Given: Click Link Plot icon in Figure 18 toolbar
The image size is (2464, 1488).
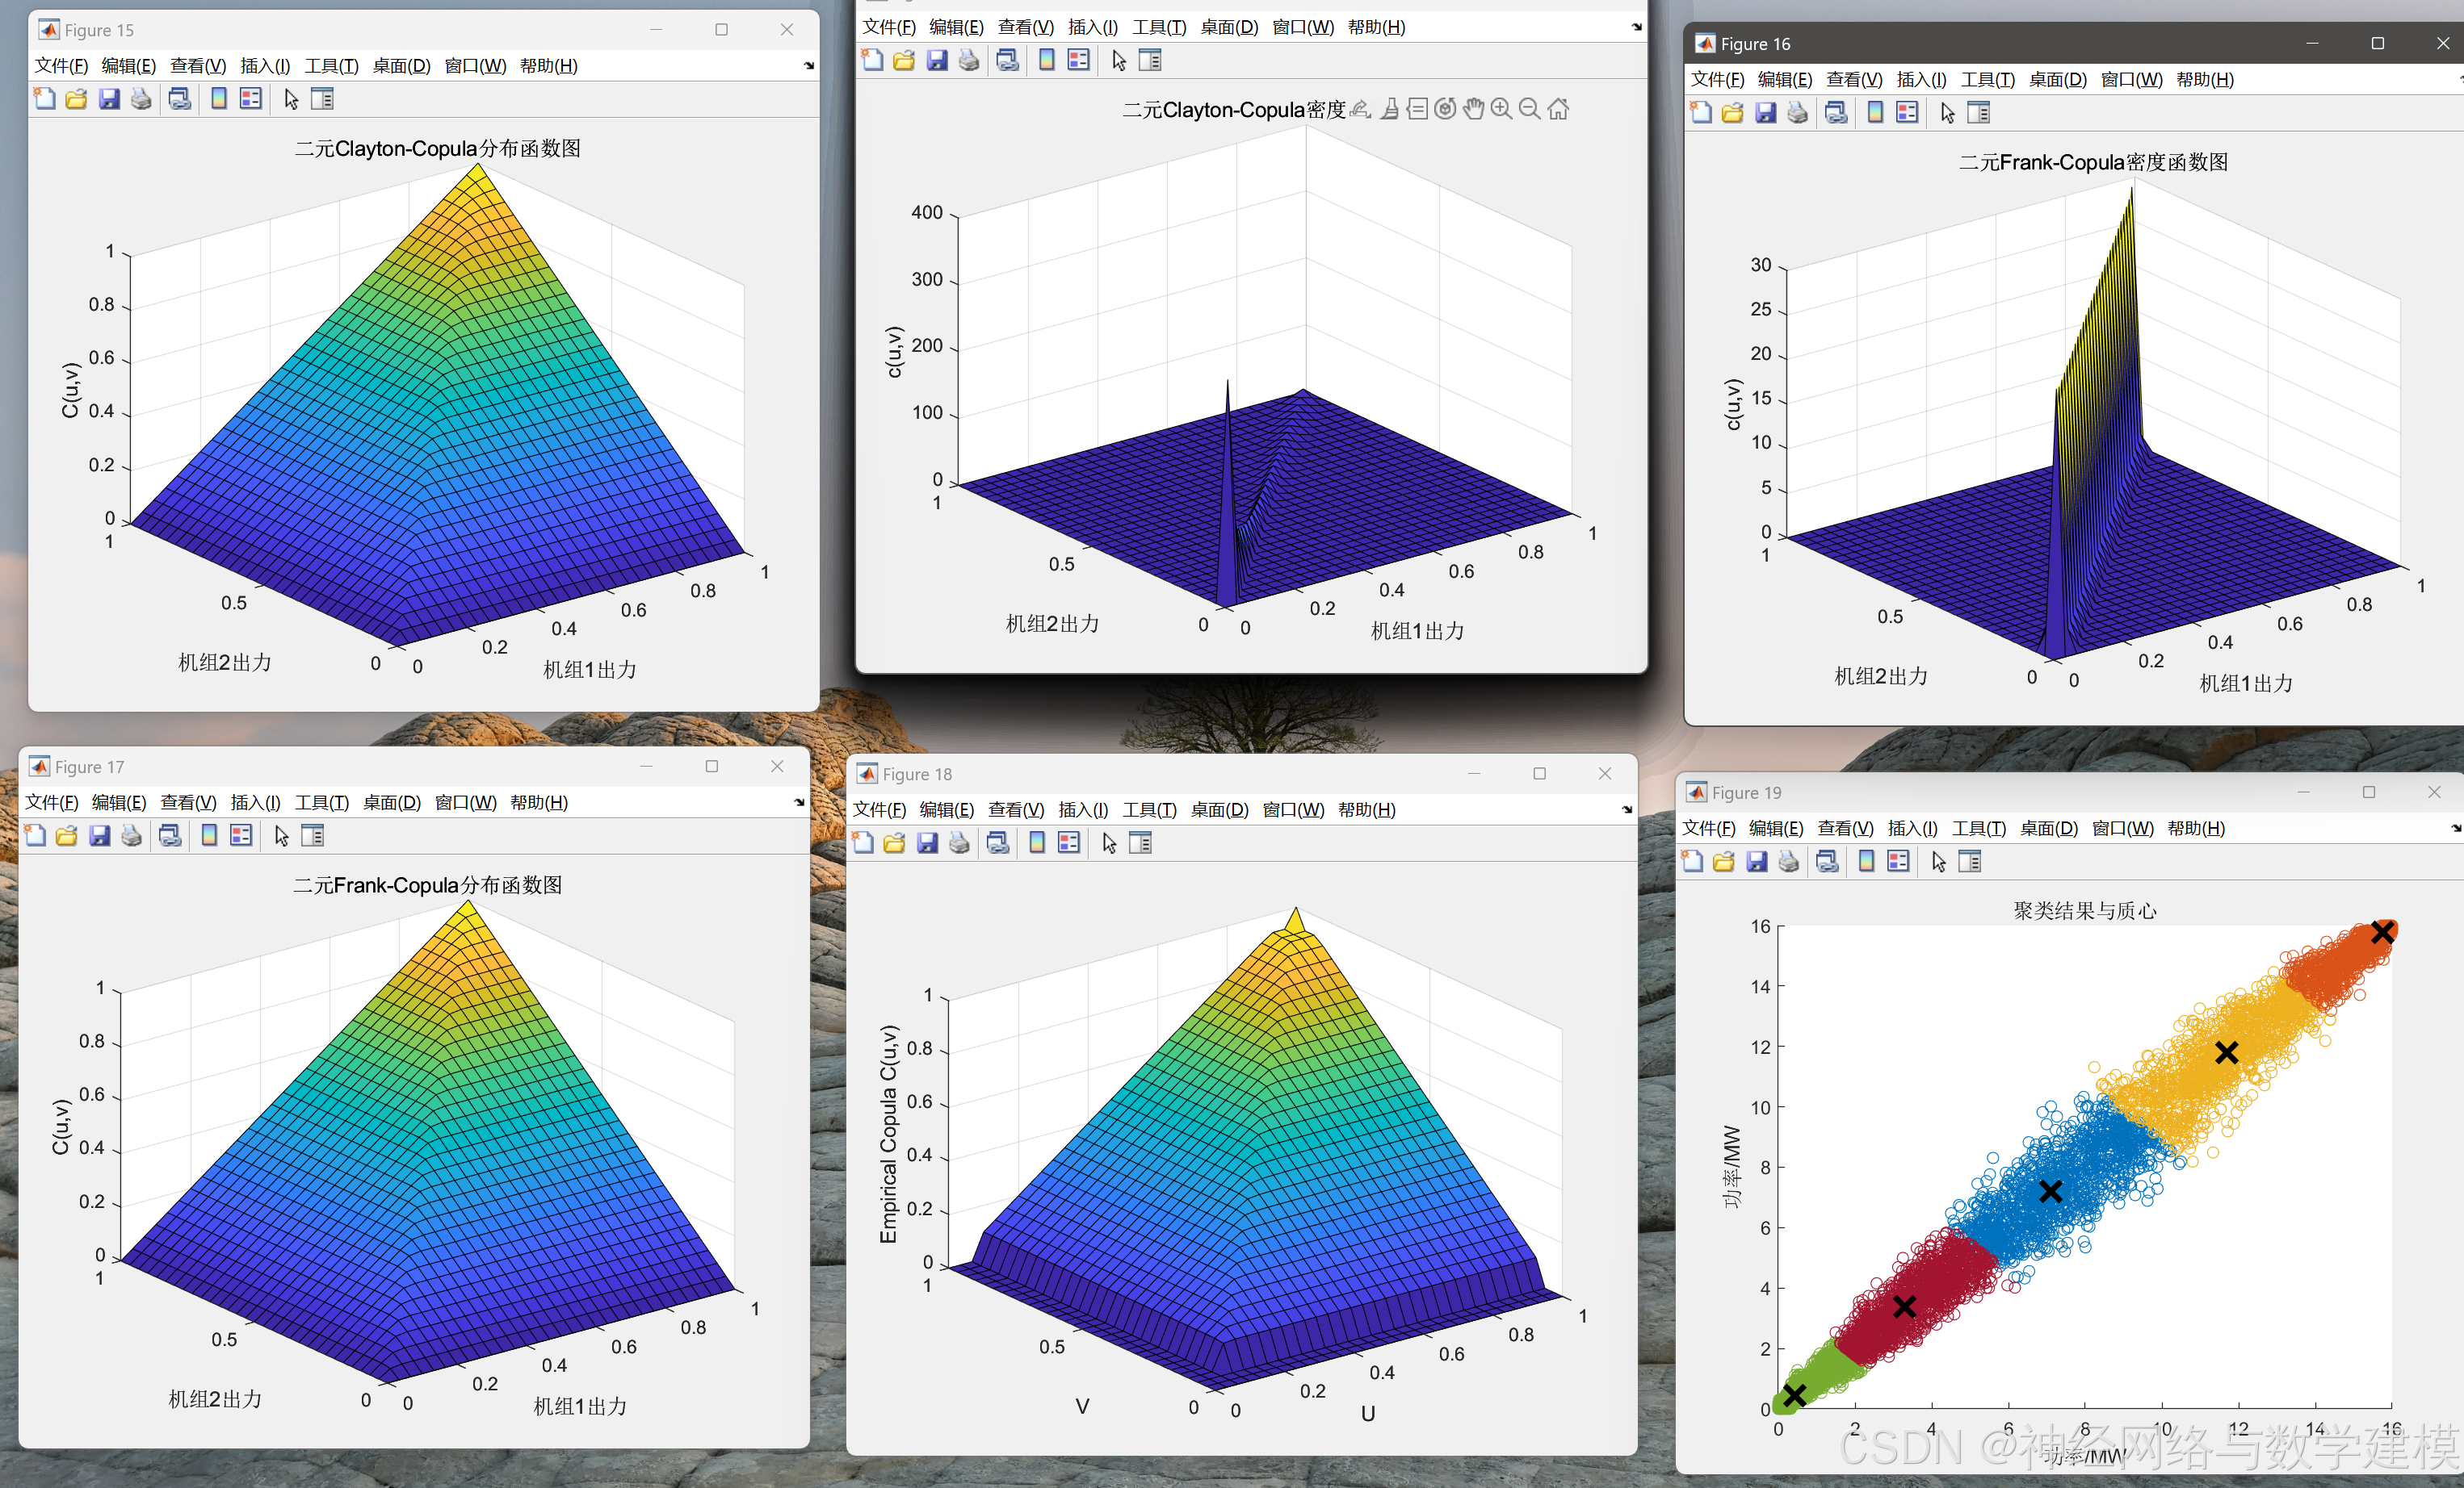Looking at the screenshot, I should pyautogui.click(x=998, y=843).
